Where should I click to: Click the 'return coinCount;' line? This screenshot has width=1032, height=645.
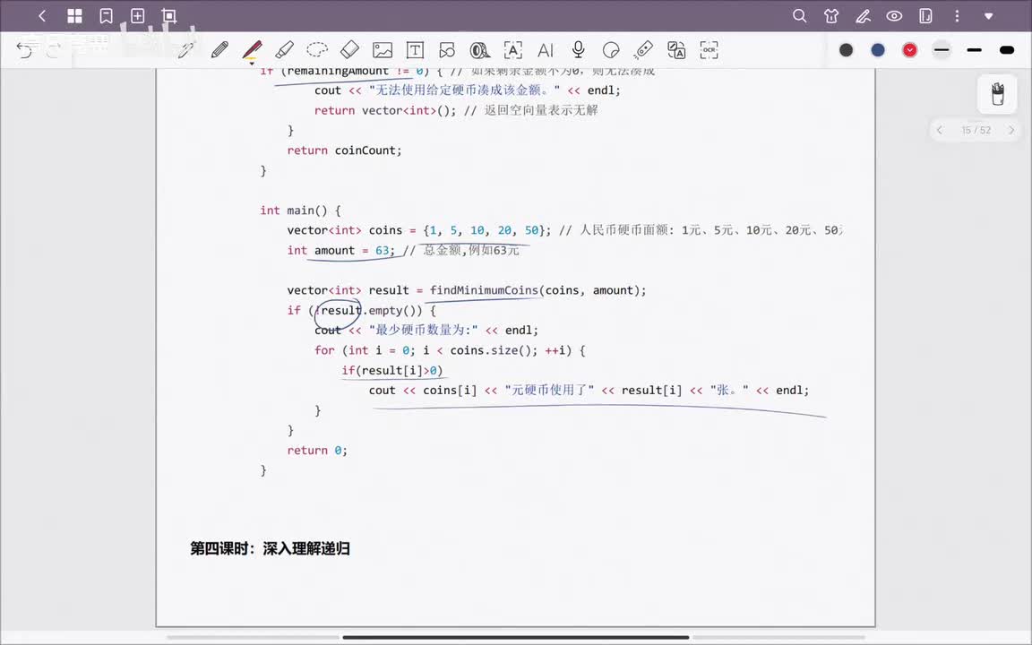pos(344,150)
